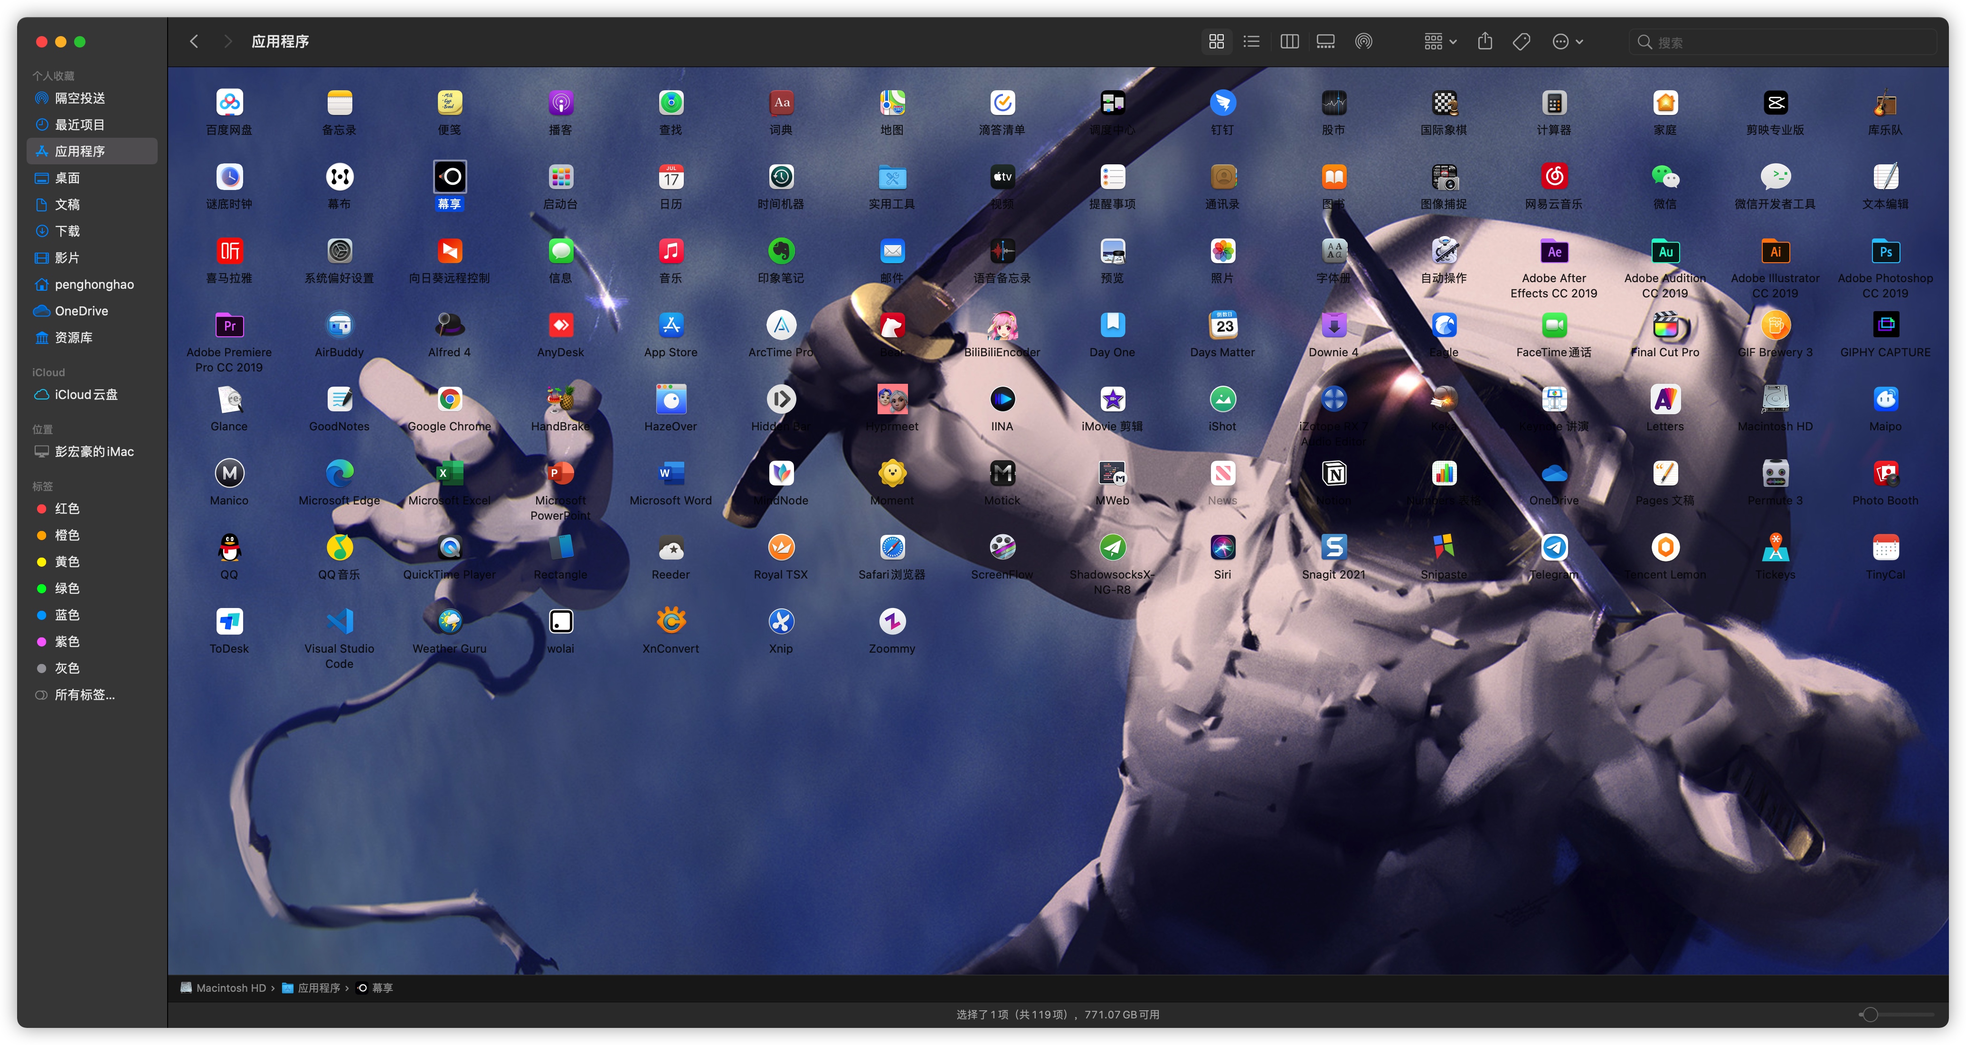Click the Edit Tags toolbar icon
The width and height of the screenshot is (1966, 1045).
point(1521,41)
